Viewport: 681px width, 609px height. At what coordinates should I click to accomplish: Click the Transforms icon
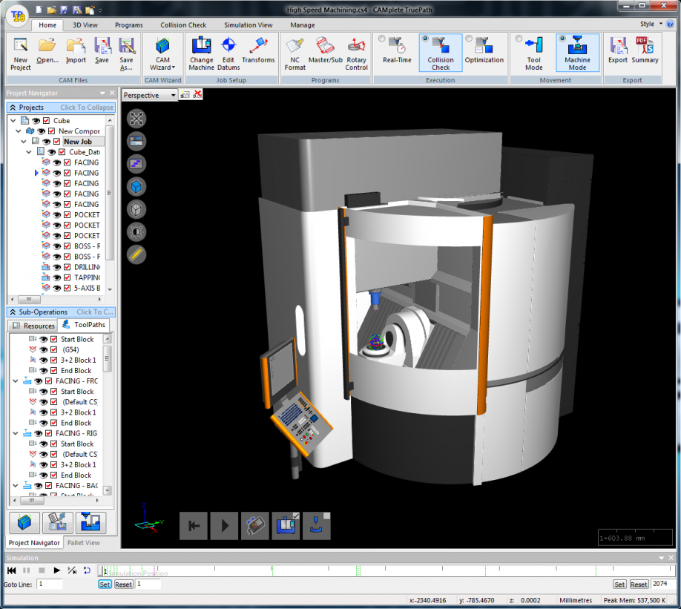[x=258, y=51]
